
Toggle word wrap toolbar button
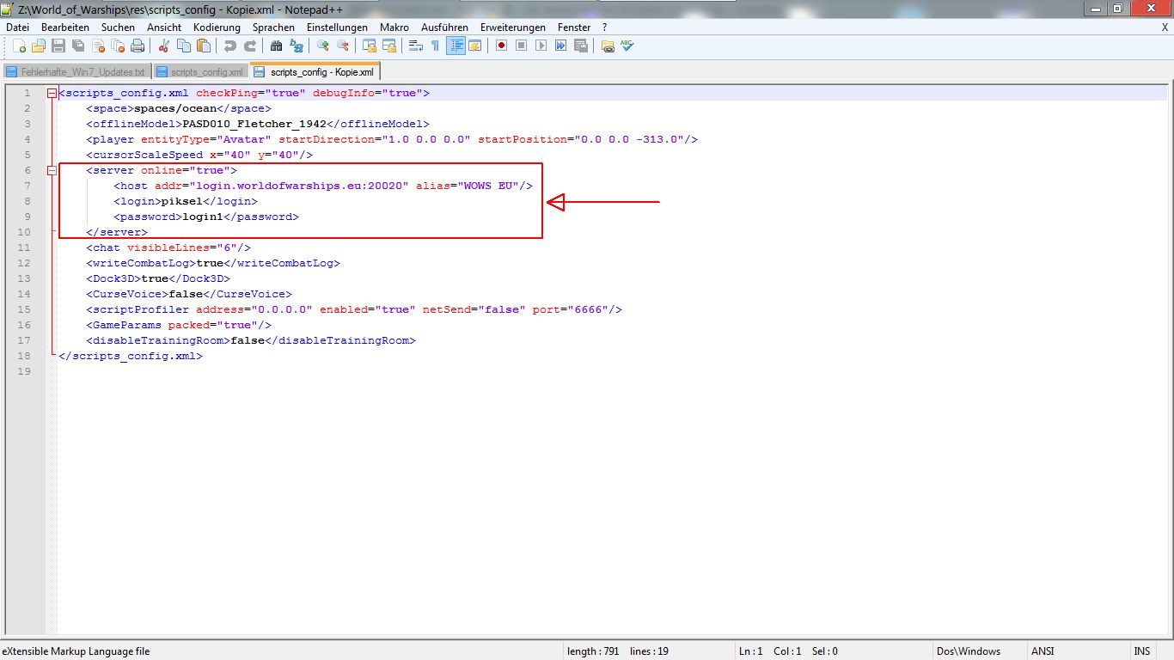[x=415, y=46]
